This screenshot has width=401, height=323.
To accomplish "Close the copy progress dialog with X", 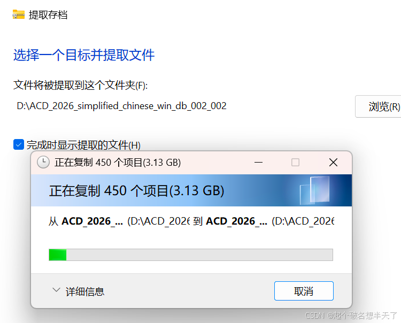I will coord(333,163).
